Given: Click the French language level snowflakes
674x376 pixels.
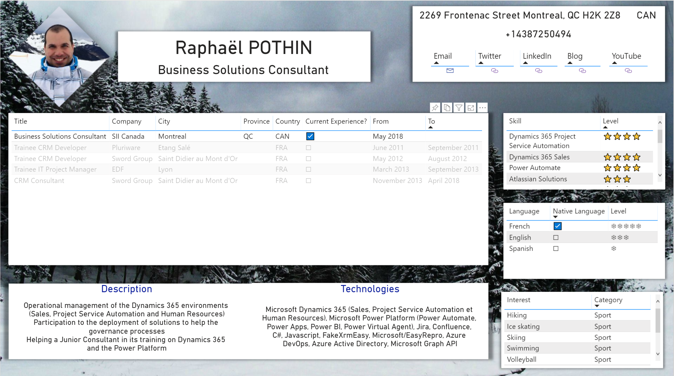Looking at the screenshot, I should click(626, 226).
